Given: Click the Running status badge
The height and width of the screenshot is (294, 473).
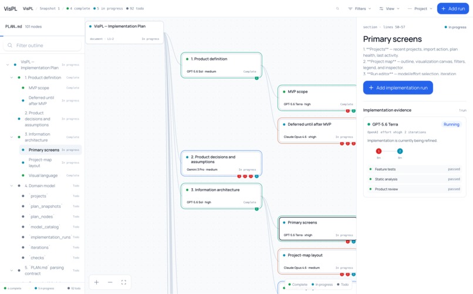Looking at the screenshot, I should tap(451, 124).
